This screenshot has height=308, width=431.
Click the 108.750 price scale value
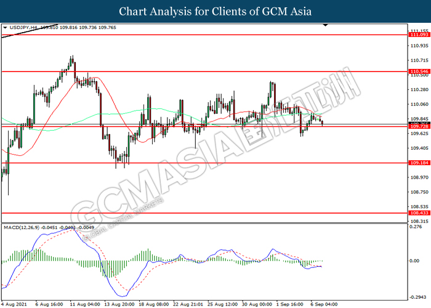pos(419,192)
